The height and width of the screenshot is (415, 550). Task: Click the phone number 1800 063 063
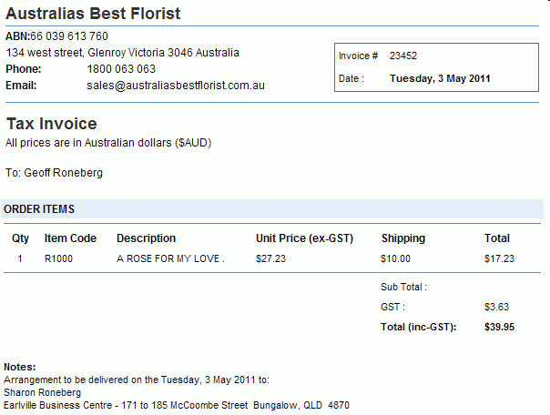(x=121, y=69)
